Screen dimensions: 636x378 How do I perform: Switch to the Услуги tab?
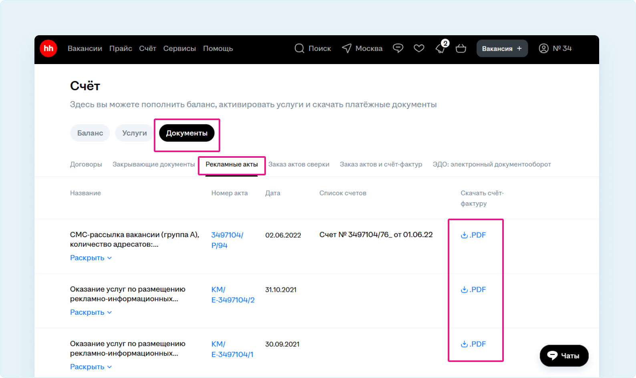point(135,133)
